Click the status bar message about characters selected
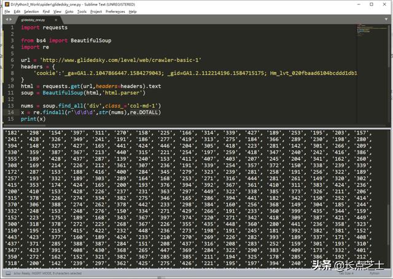Viewport: 393px width, 279px height. [x=48, y=273]
